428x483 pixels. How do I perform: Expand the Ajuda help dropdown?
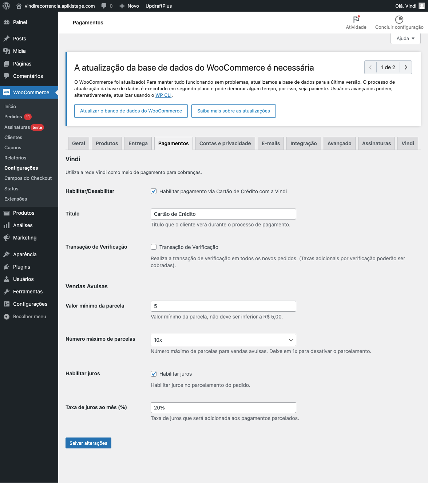405,39
